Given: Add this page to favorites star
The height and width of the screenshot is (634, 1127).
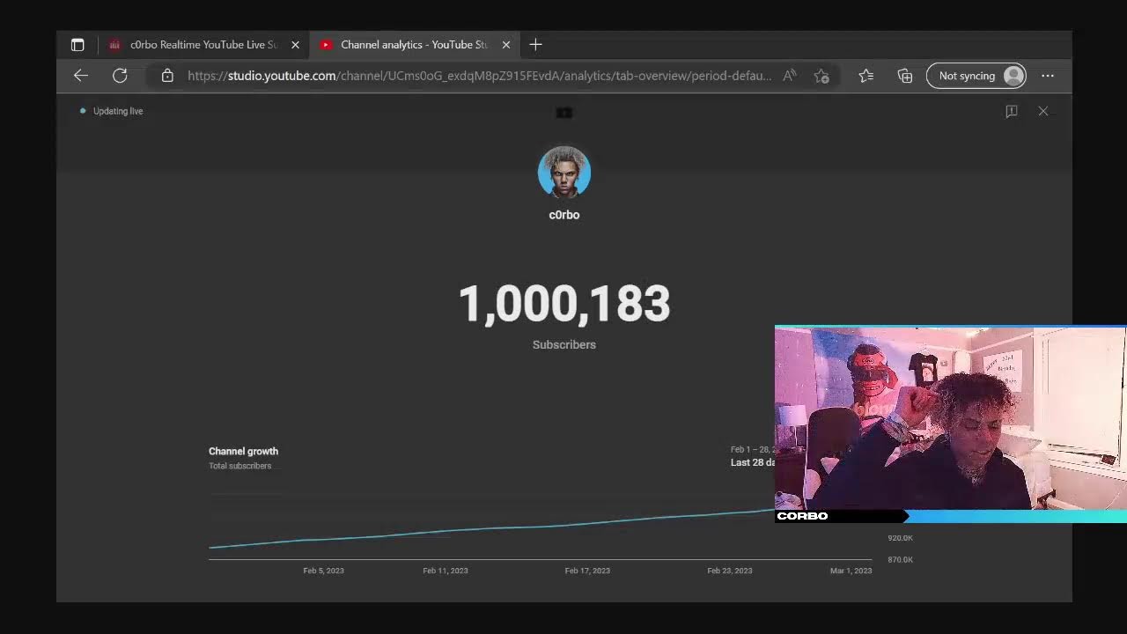Looking at the screenshot, I should coord(821,76).
